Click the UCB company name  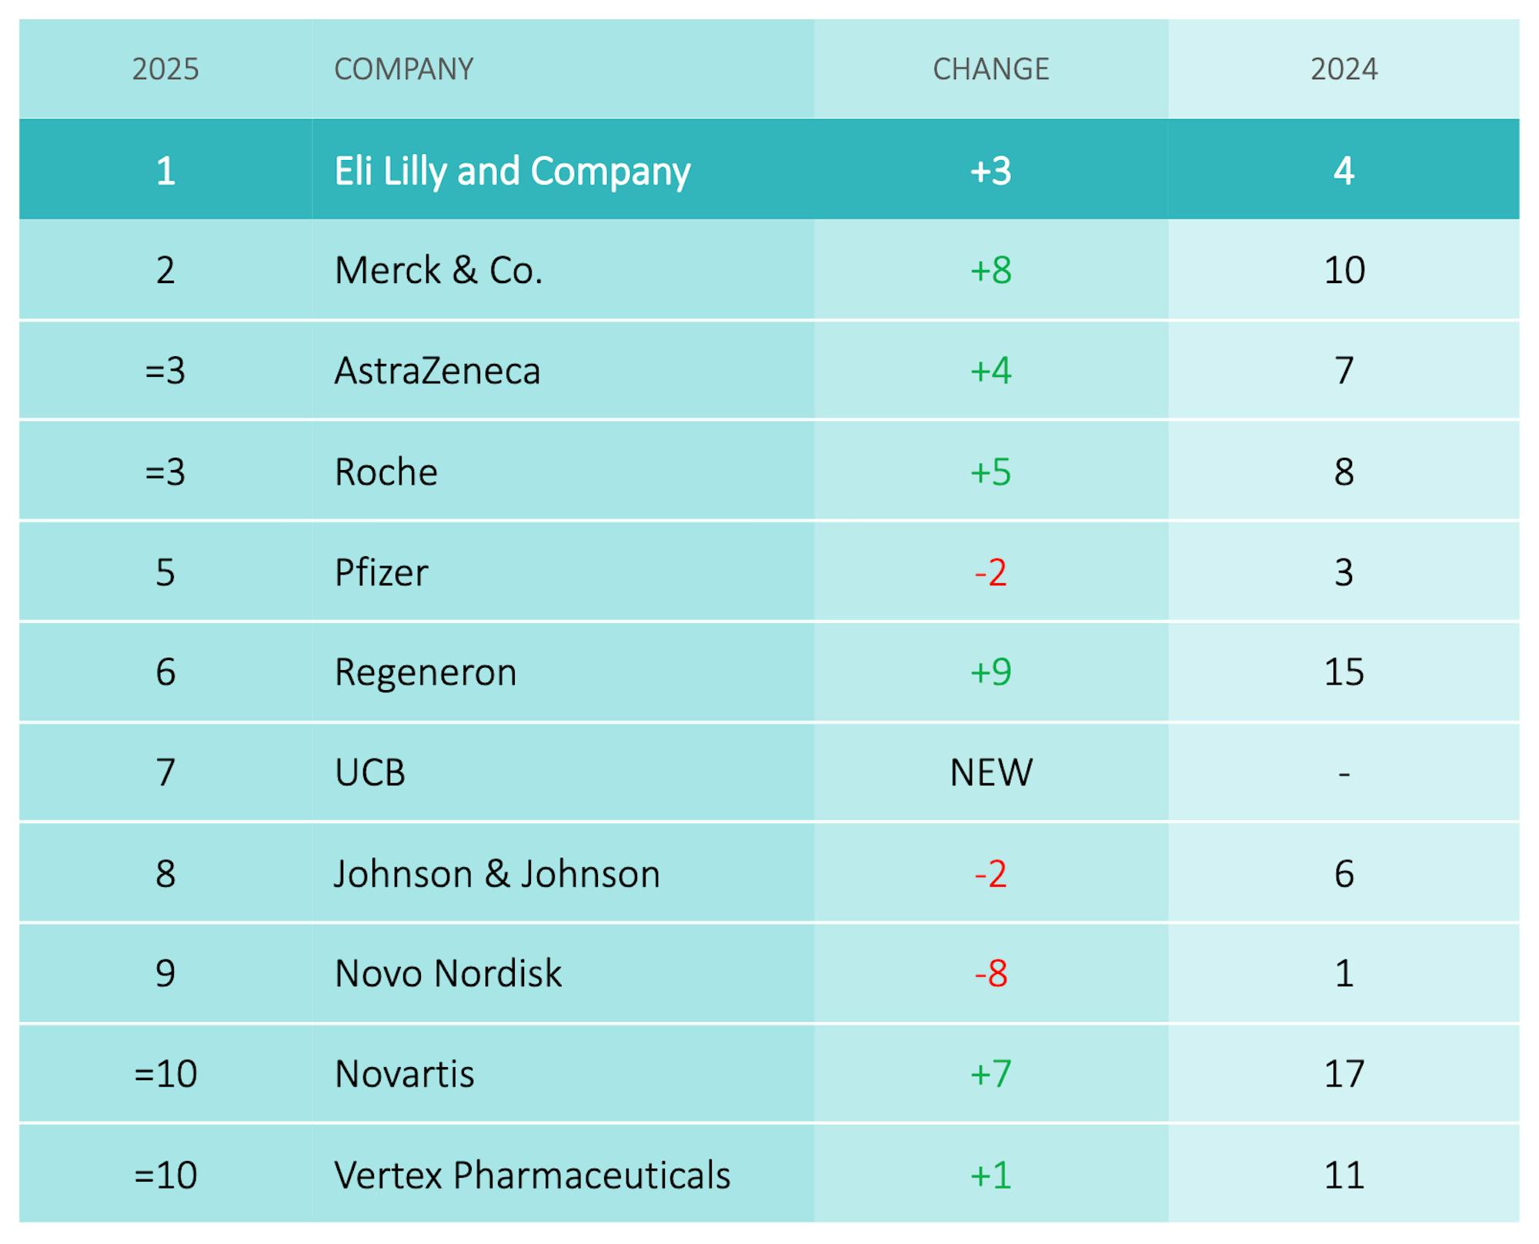(369, 772)
